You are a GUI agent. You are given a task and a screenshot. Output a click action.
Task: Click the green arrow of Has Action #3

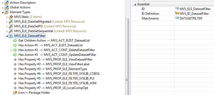tap(15, 55)
